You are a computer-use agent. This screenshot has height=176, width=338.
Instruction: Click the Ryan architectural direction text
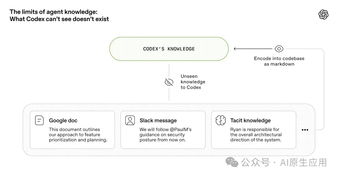256,135
